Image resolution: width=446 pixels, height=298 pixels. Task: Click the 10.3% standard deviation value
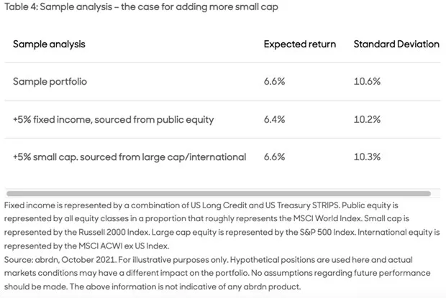367,157
